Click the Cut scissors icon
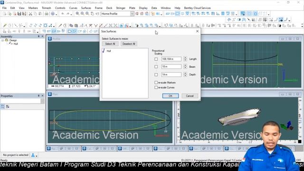 (x=30, y=14)
